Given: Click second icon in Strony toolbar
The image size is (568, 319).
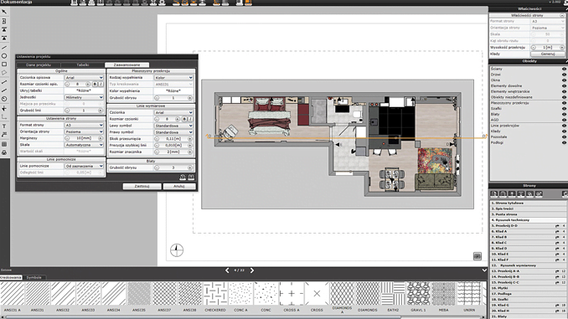Looking at the screenshot, I should (x=503, y=194).
